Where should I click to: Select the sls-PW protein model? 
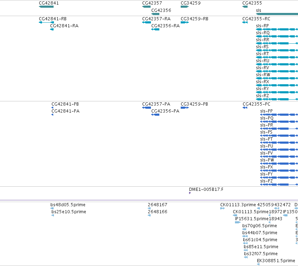[279, 164]
